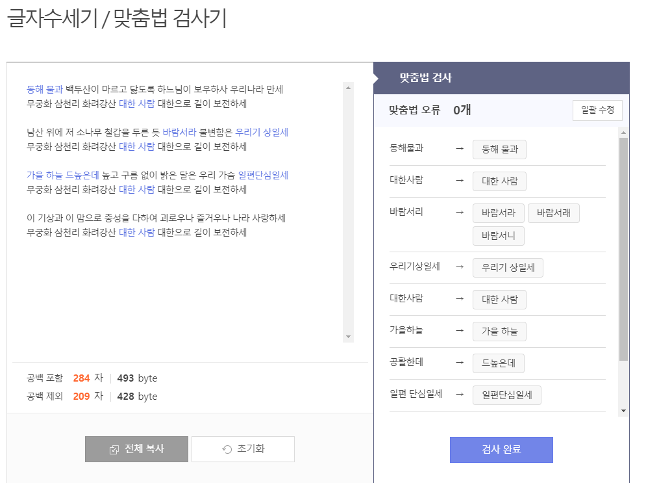The height and width of the screenshot is (483, 646).
Task: Click highlighted 바람서라 in the text
Action: point(179,132)
